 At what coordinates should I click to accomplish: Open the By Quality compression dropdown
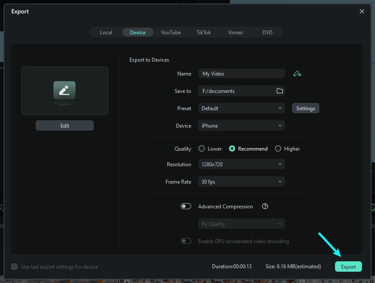click(x=241, y=223)
